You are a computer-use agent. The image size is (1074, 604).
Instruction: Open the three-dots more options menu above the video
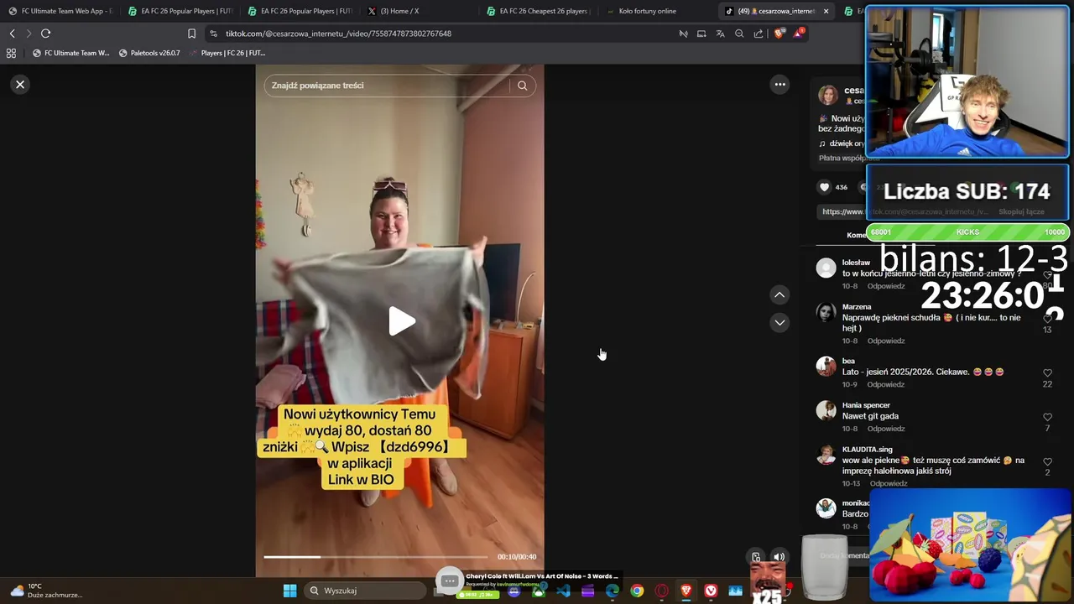[779, 84]
